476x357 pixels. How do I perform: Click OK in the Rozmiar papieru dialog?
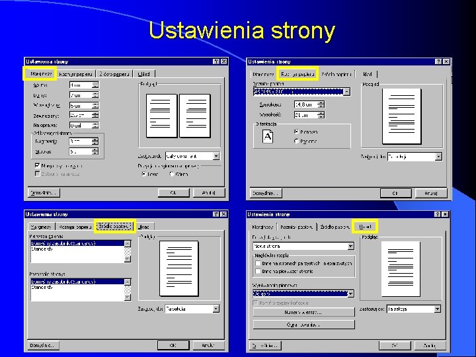tap(395, 193)
